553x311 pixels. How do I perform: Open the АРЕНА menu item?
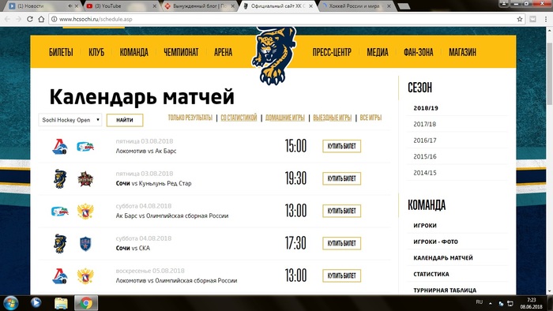[x=223, y=52]
